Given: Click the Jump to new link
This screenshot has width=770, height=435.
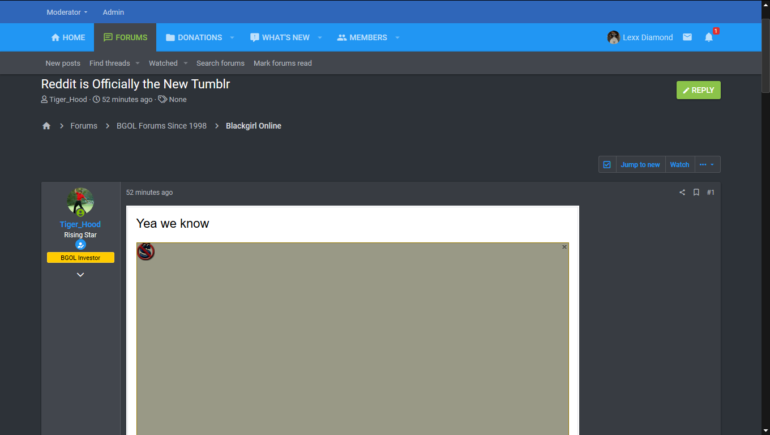Looking at the screenshot, I should click(x=640, y=165).
